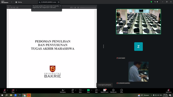Open share options arrow beside Share
The height and width of the screenshot is (97, 173).
pyautogui.click(x=92, y=90)
